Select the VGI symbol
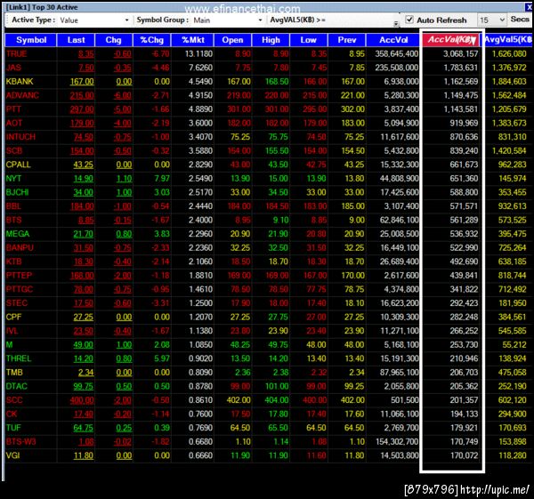Viewport: 534px width, 499px height. 12,455
